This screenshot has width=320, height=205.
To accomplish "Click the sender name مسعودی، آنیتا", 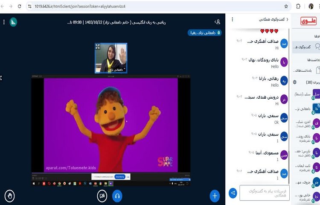I will [x=267, y=153].
